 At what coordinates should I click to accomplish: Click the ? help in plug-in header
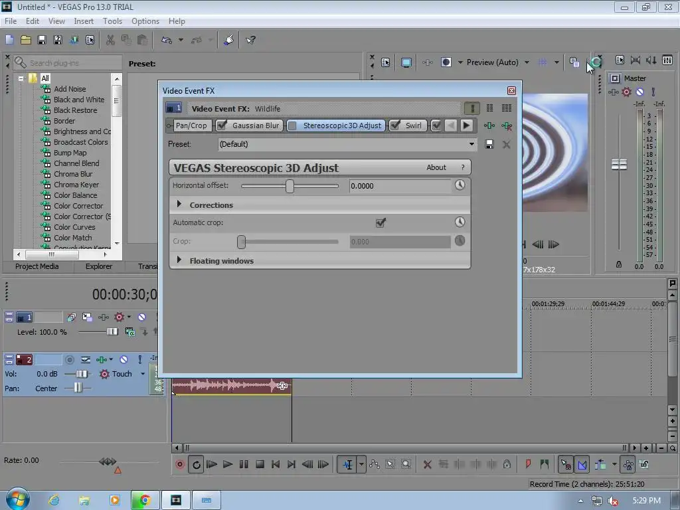point(463,167)
